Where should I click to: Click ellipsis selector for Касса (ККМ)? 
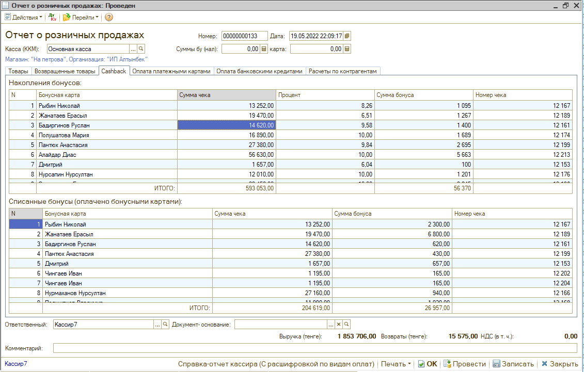133,49
